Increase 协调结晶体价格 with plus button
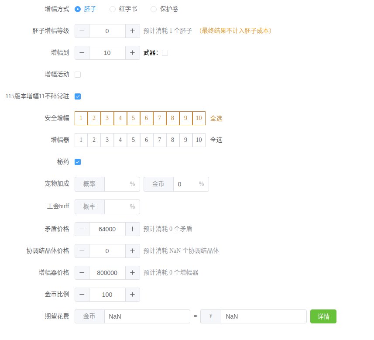The width and height of the screenshot is (374, 340). pos(132,251)
